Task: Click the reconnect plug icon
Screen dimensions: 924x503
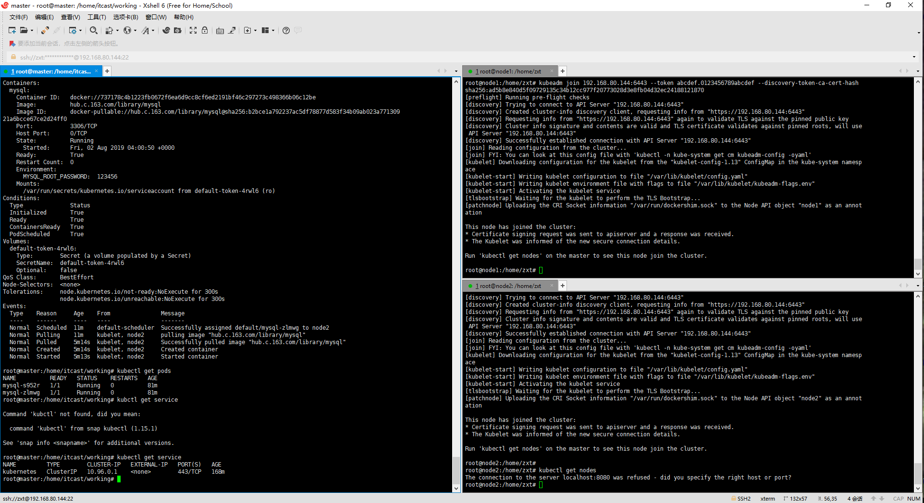Action: coord(45,30)
